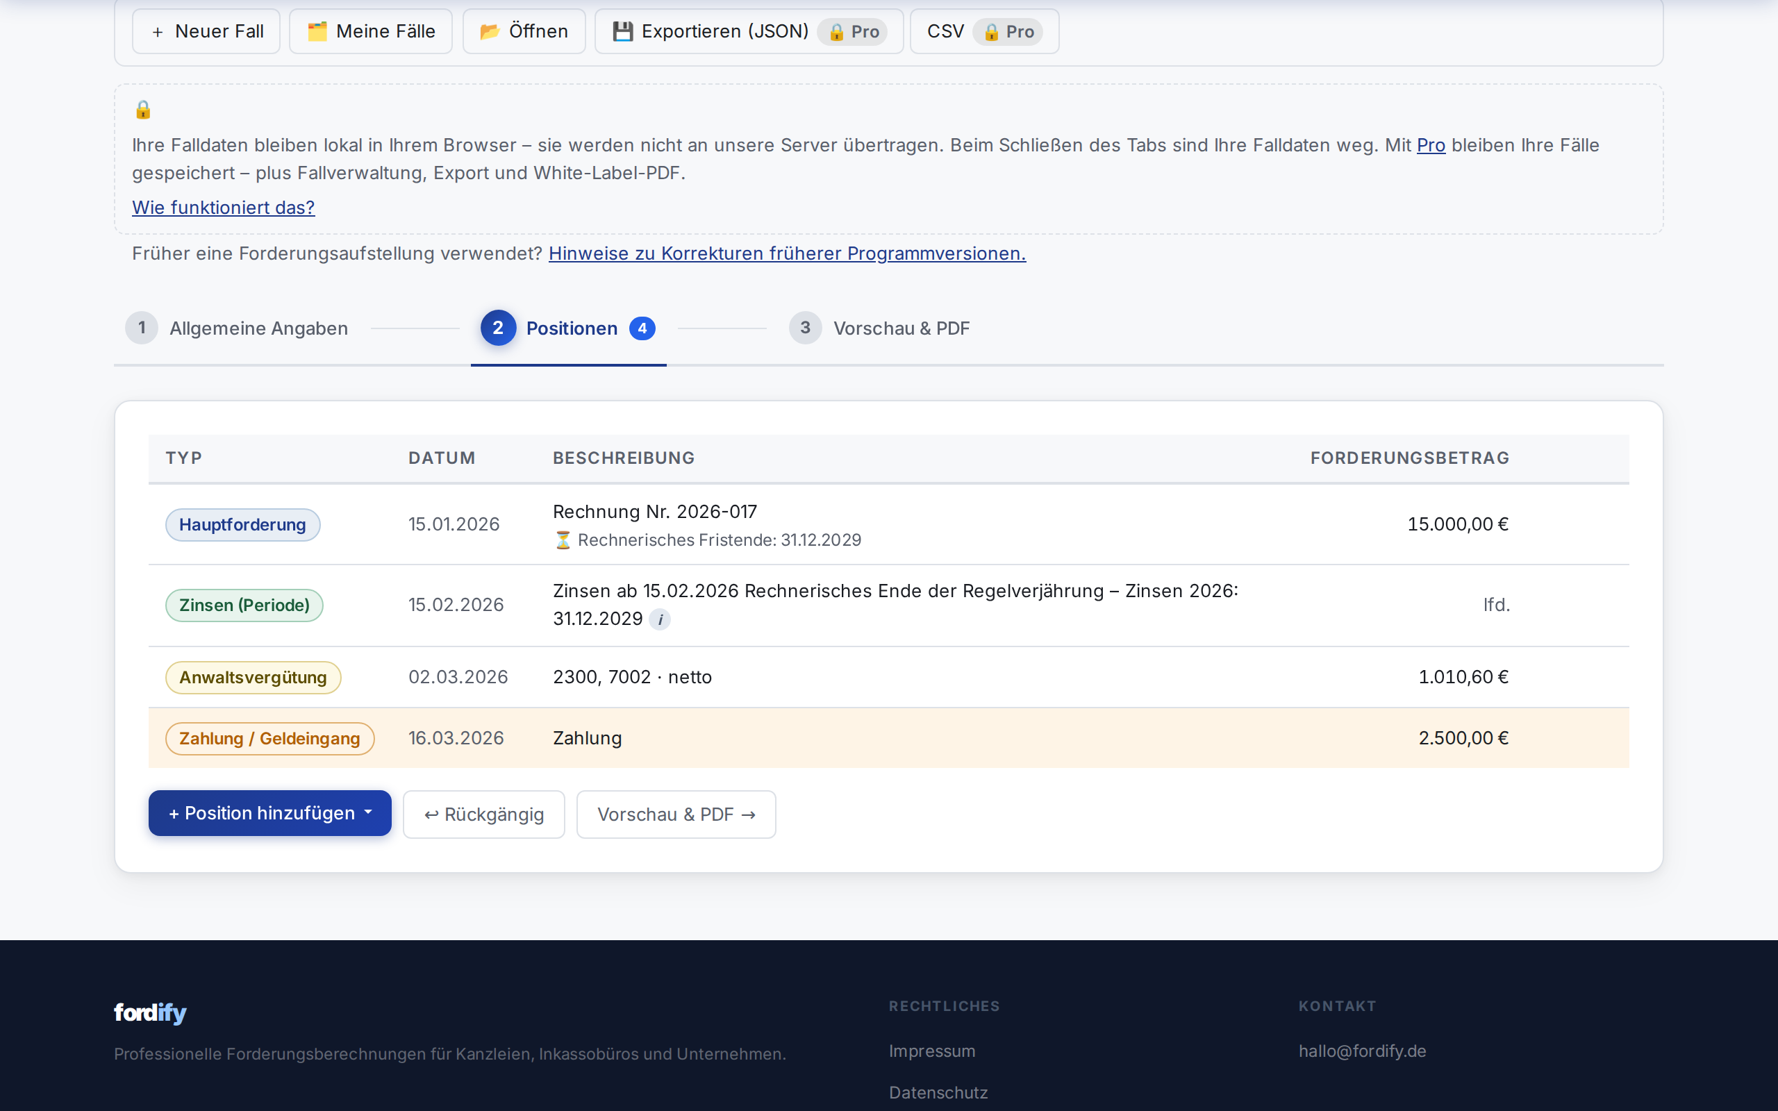The height and width of the screenshot is (1111, 1778).
Task: Open Hinweise zu Korrekturen früherer Programmversionen link
Action: click(787, 253)
